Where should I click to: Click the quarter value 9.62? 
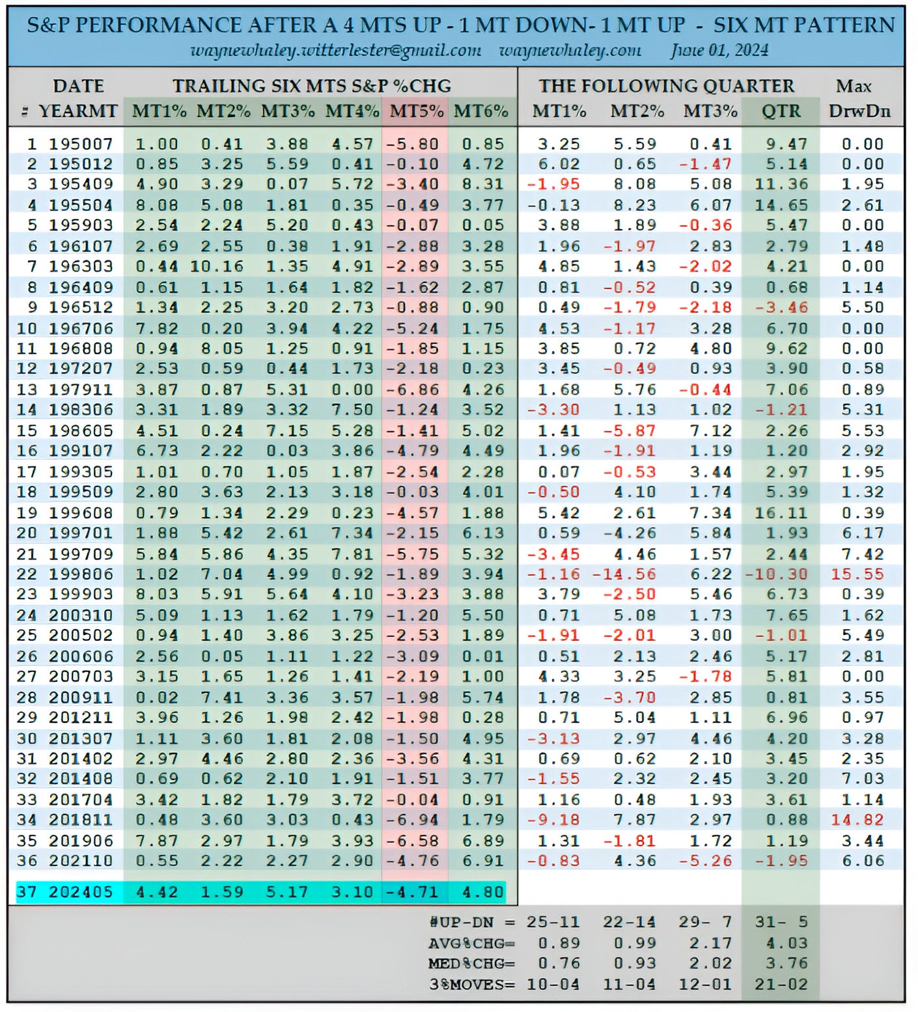[786, 349]
